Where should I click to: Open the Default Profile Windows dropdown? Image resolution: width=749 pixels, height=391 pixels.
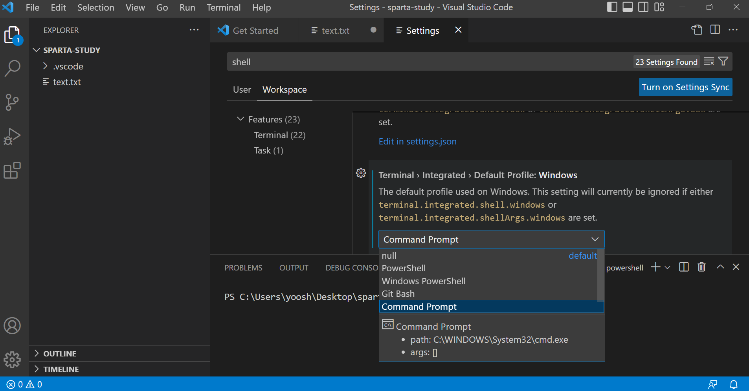(x=491, y=239)
